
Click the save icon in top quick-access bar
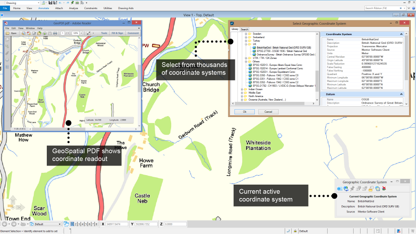(x=50, y=3)
